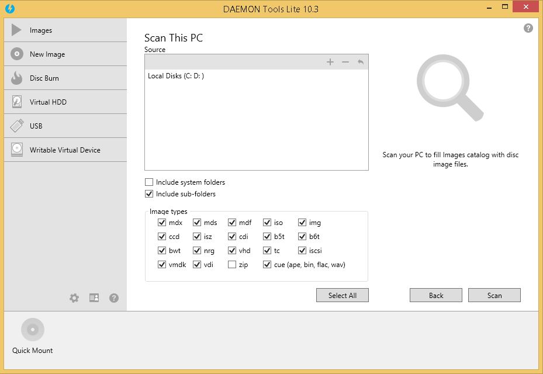Reset sources with the restore arrow icon
543x374 pixels.
click(x=359, y=61)
